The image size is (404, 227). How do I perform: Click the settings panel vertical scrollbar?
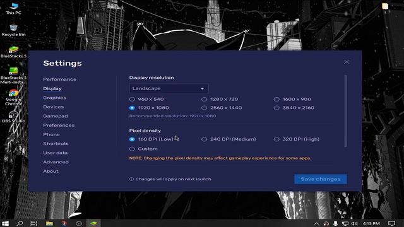point(345,111)
